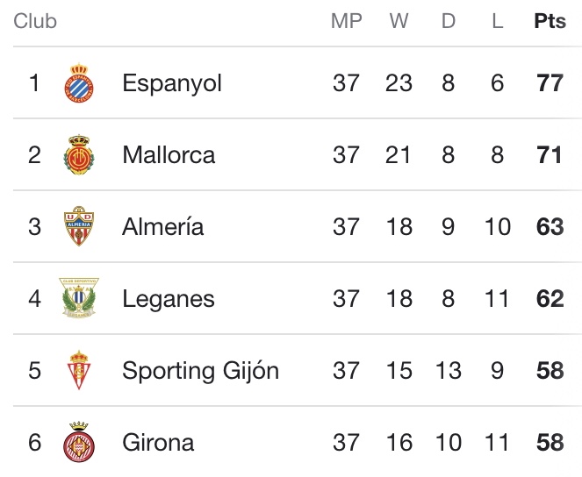Click the D column header
This screenshot has height=477, width=582.
(x=449, y=22)
